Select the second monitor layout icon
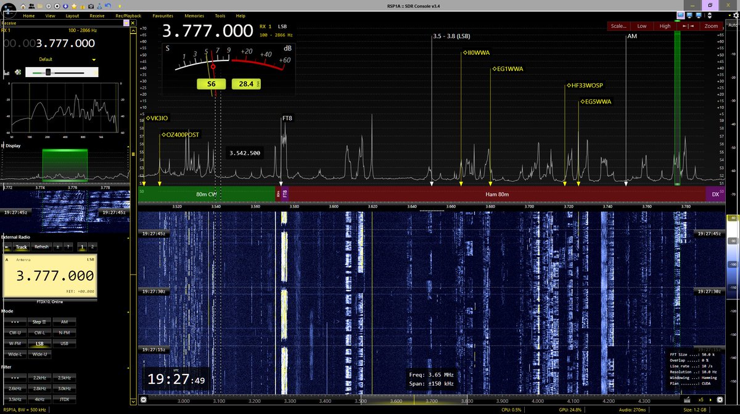 [x=689, y=15]
